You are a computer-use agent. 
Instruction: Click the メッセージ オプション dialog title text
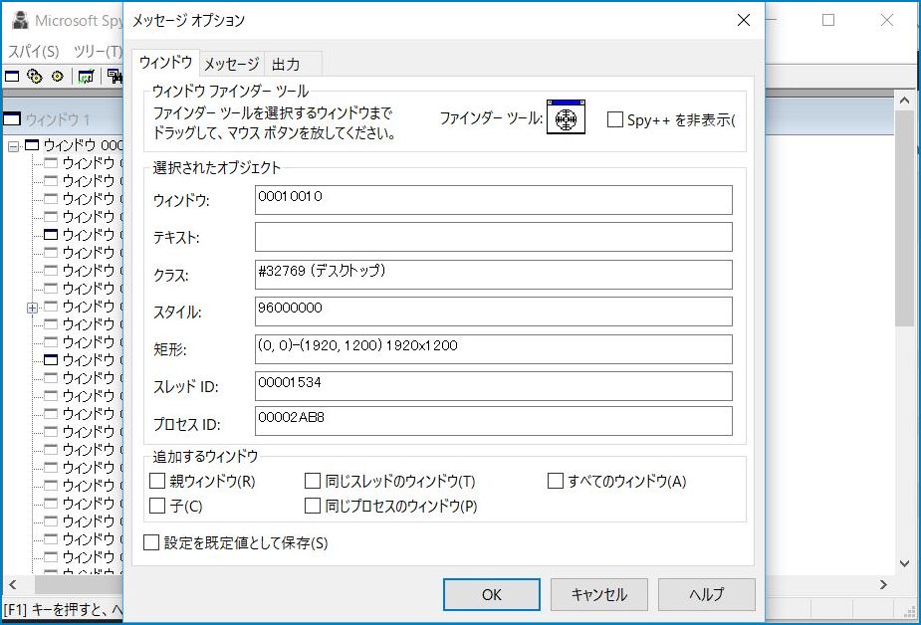pos(188,21)
